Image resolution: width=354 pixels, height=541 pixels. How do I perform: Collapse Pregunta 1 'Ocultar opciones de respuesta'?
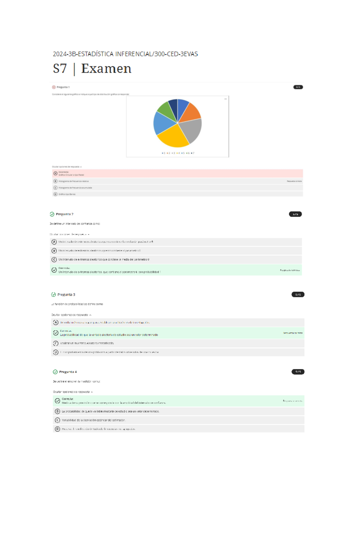(x=67, y=167)
